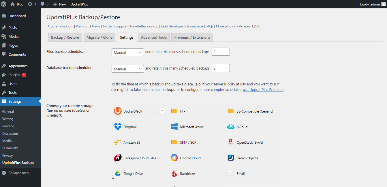Open the Twitter link
The image size is (387, 187).
pyautogui.click(x=108, y=26)
